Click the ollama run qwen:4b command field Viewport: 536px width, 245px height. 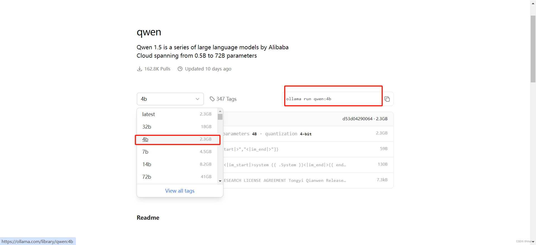click(x=332, y=99)
